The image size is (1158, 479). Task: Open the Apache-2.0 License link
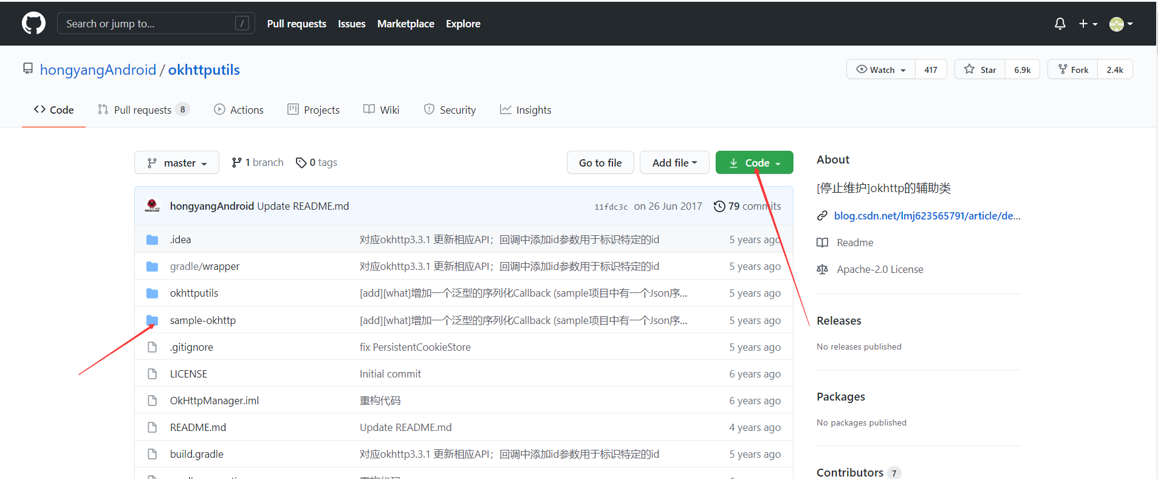point(880,269)
